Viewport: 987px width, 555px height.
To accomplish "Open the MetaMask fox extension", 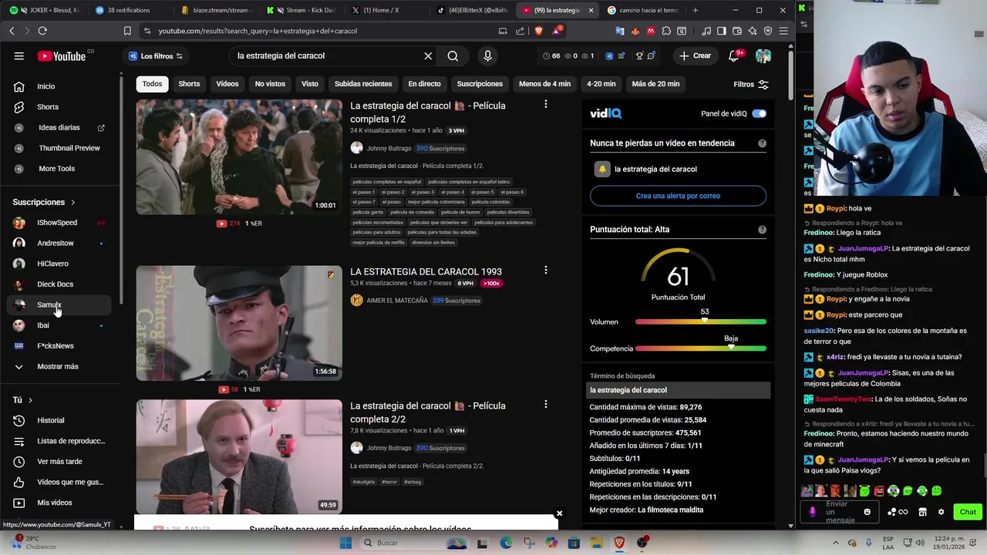I will [x=635, y=31].
